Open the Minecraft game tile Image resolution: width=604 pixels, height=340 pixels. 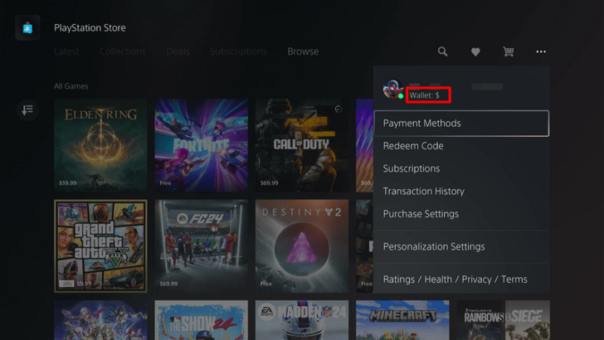point(402,320)
